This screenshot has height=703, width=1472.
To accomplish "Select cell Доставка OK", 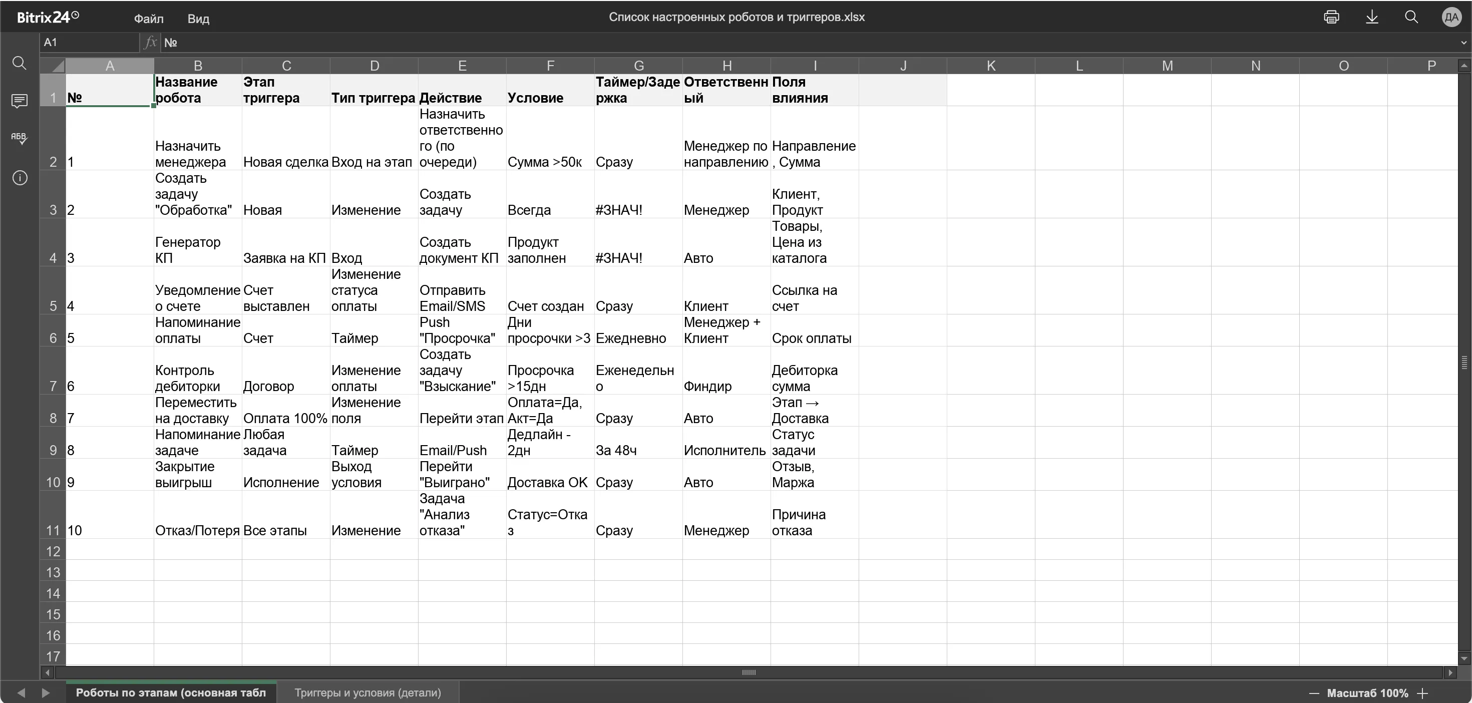I will coord(550,474).
